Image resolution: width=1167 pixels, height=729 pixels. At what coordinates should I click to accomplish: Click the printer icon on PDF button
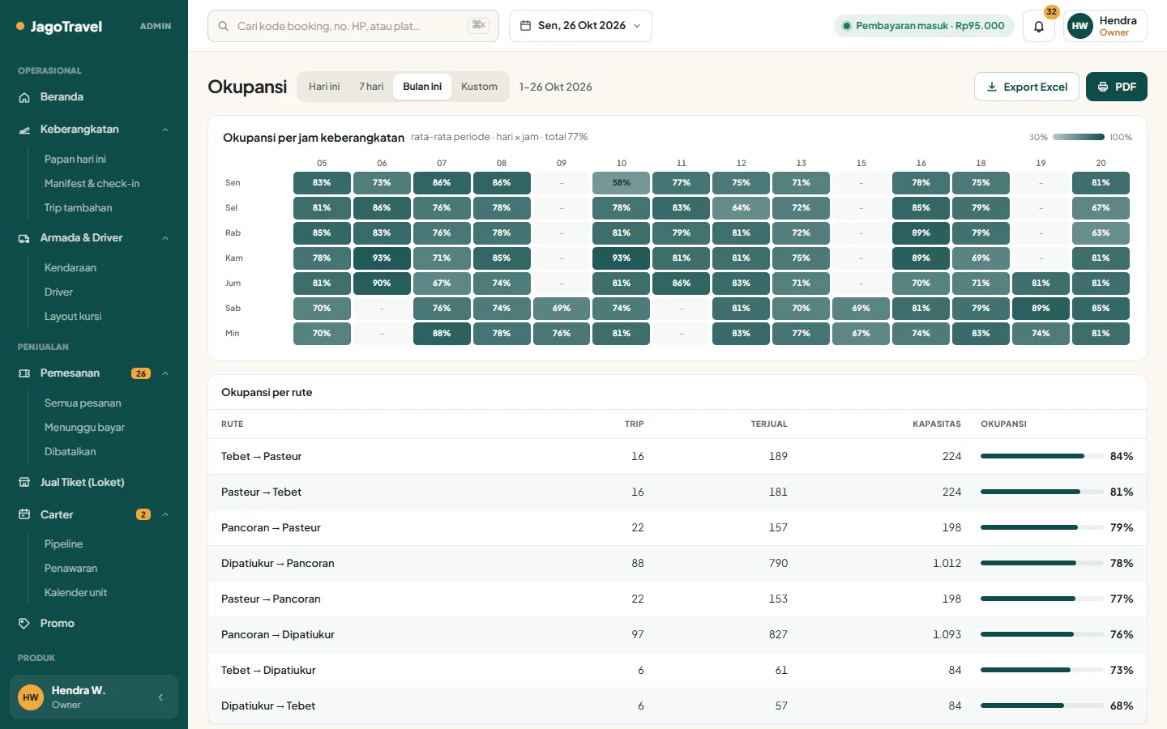[x=1103, y=87]
